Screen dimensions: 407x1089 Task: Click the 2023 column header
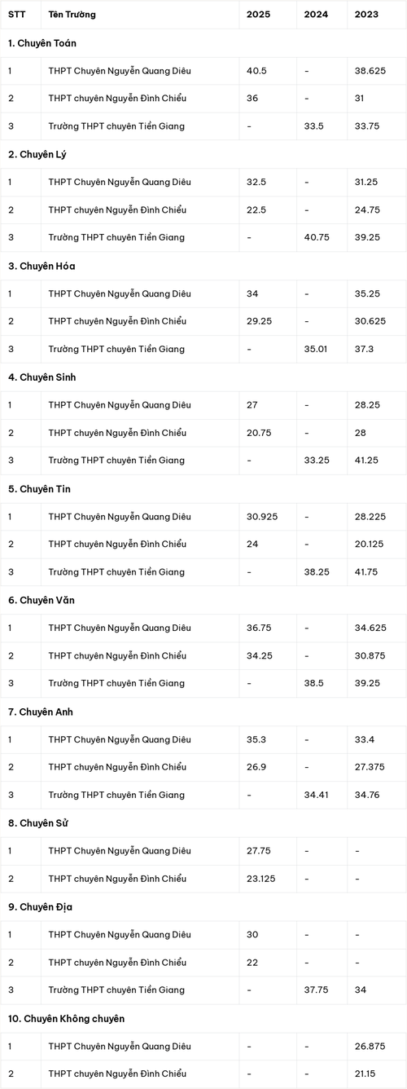pyautogui.click(x=366, y=15)
